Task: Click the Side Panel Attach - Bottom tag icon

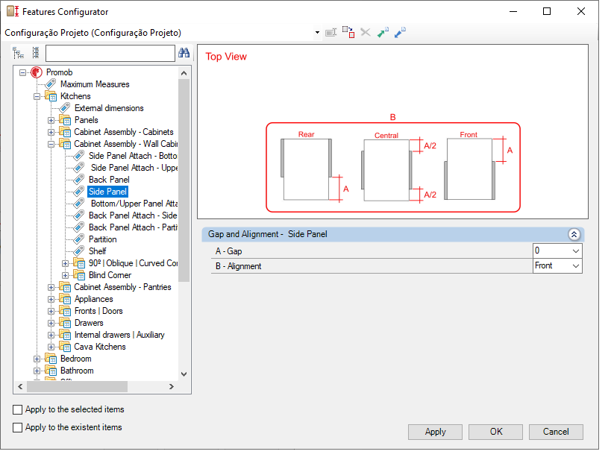Action: tap(79, 156)
